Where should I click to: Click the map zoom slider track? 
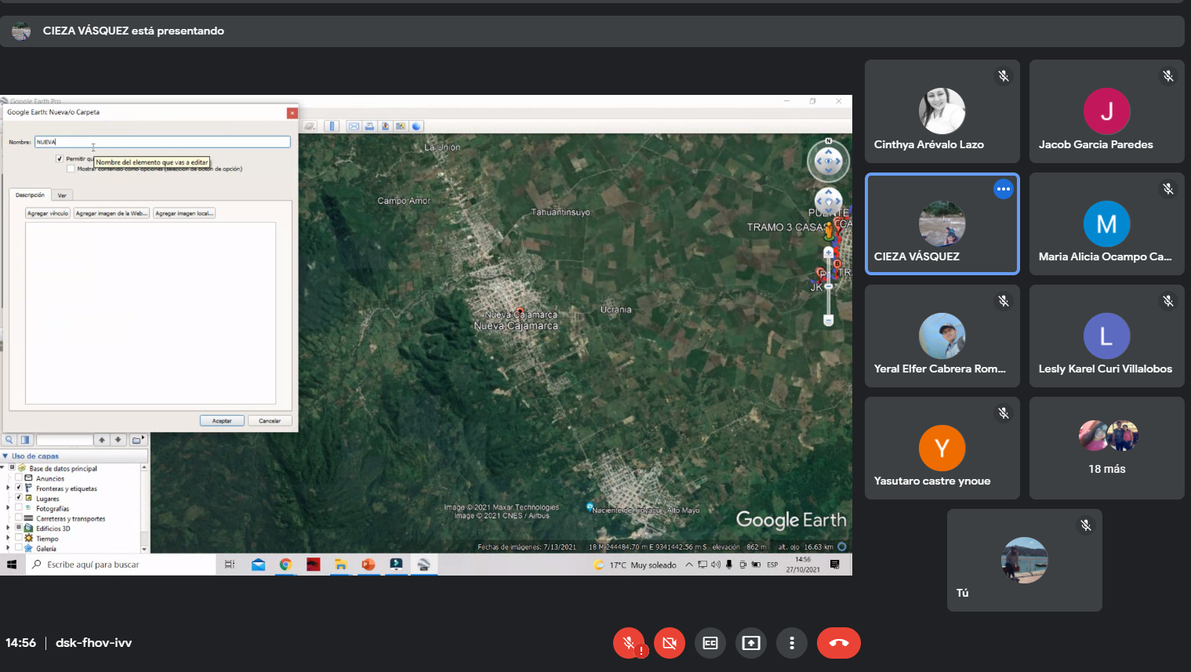(x=829, y=286)
